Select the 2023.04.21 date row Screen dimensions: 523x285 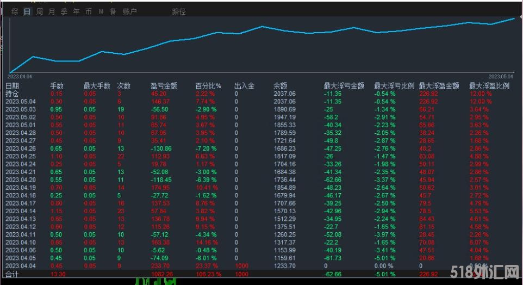tap(20, 172)
